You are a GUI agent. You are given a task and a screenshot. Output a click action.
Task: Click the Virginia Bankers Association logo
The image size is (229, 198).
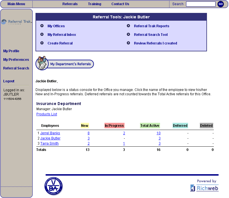pos(54,186)
